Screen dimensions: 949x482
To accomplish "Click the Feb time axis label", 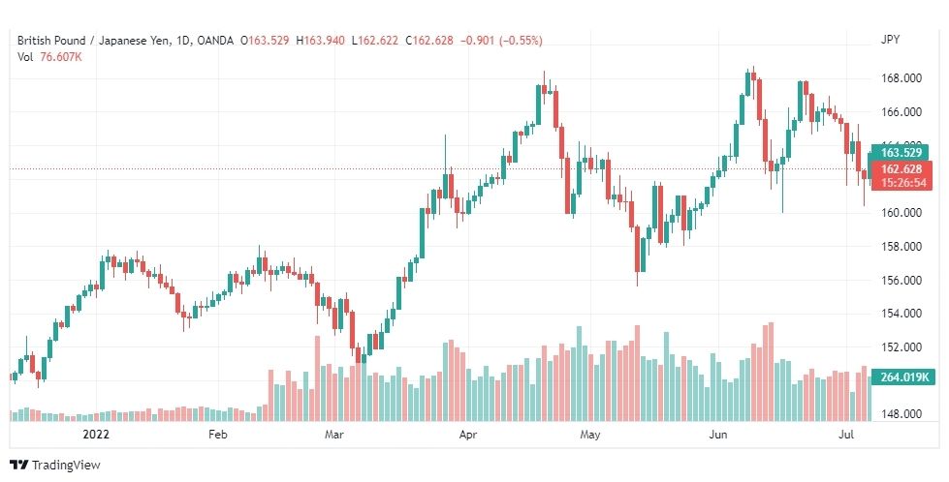I will pyautogui.click(x=217, y=435).
